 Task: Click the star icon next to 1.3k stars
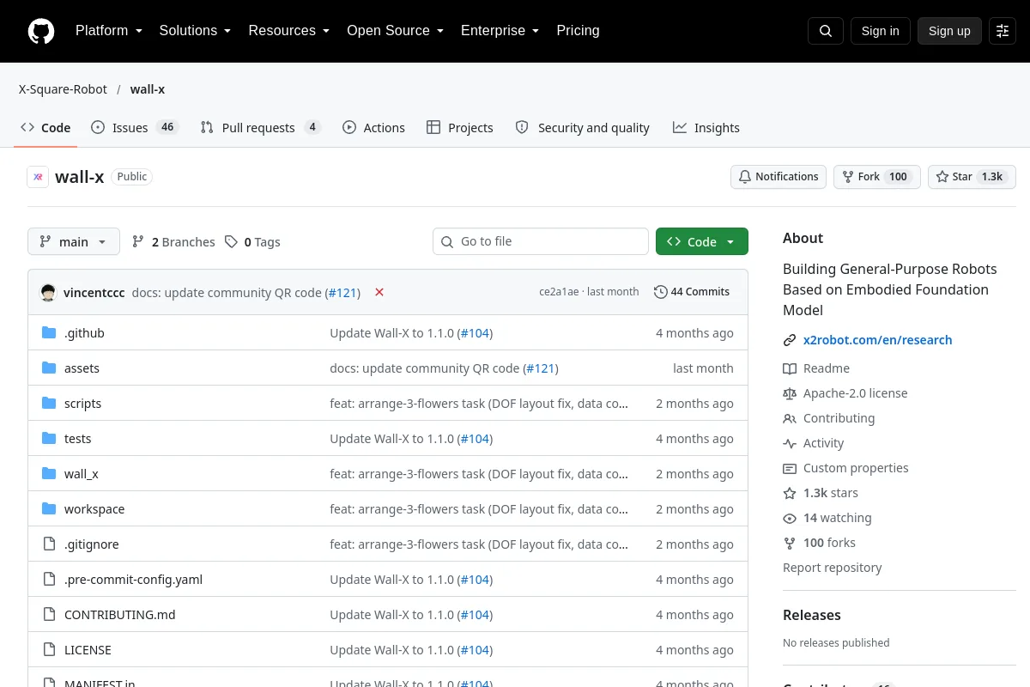tap(790, 493)
